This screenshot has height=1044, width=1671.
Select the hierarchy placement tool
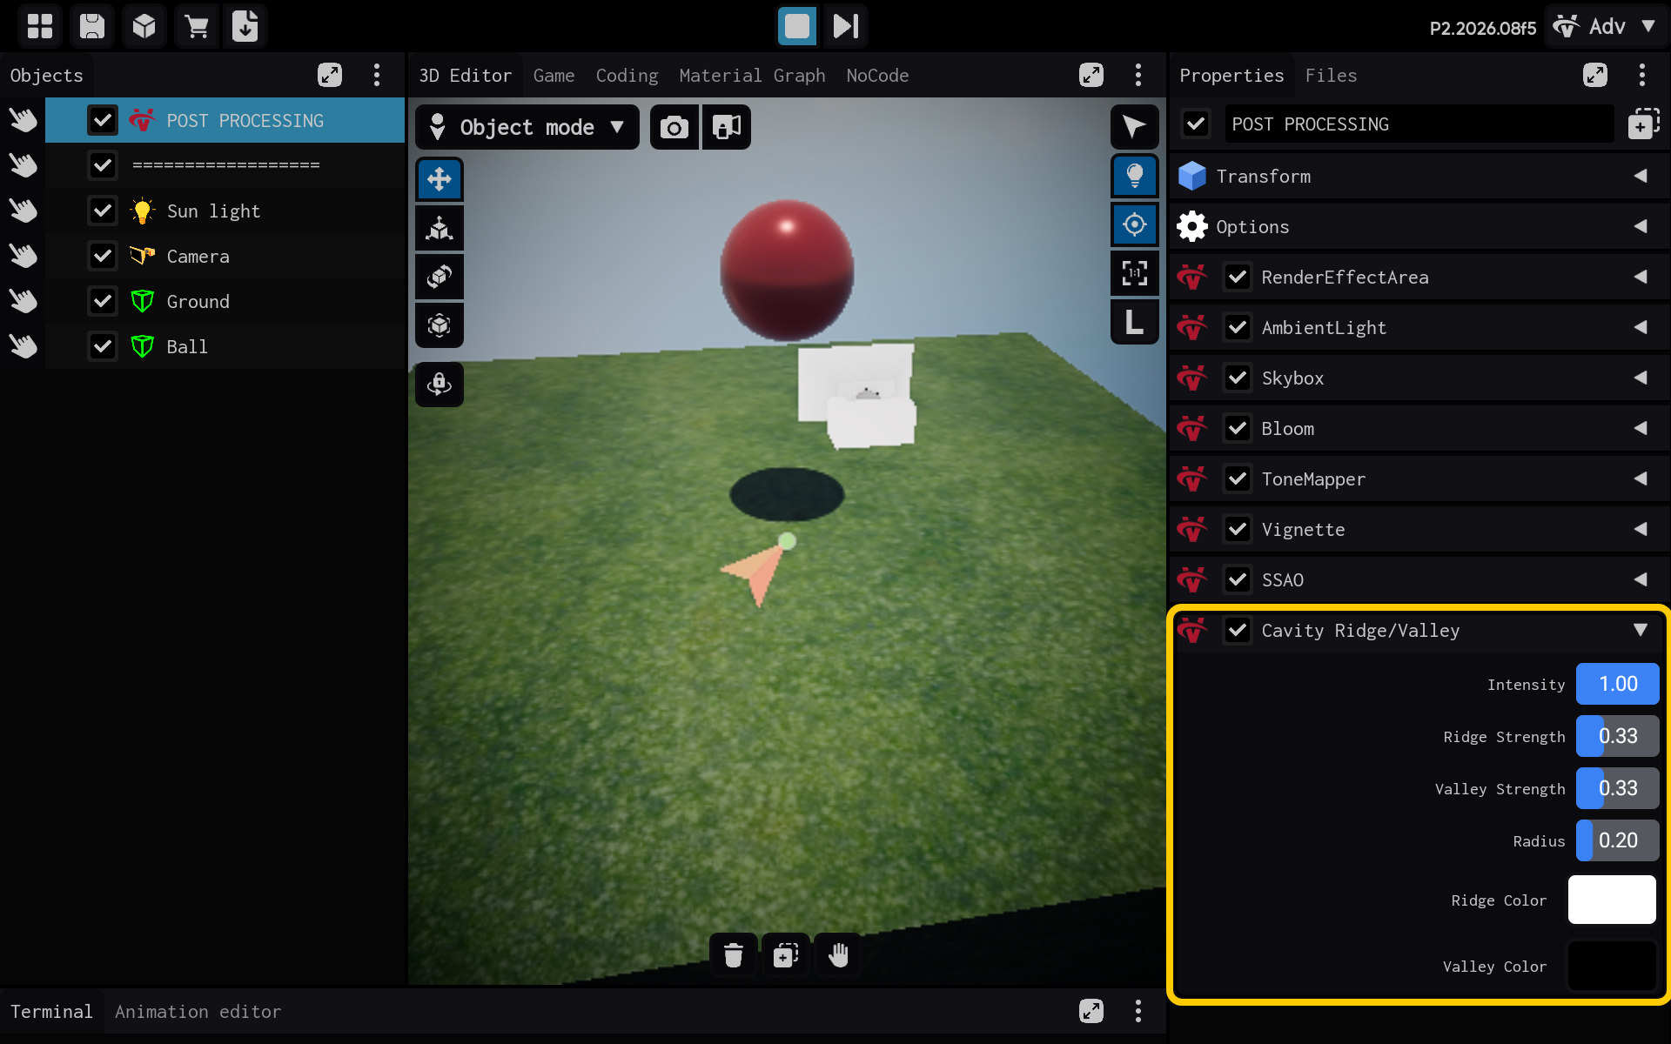point(440,228)
